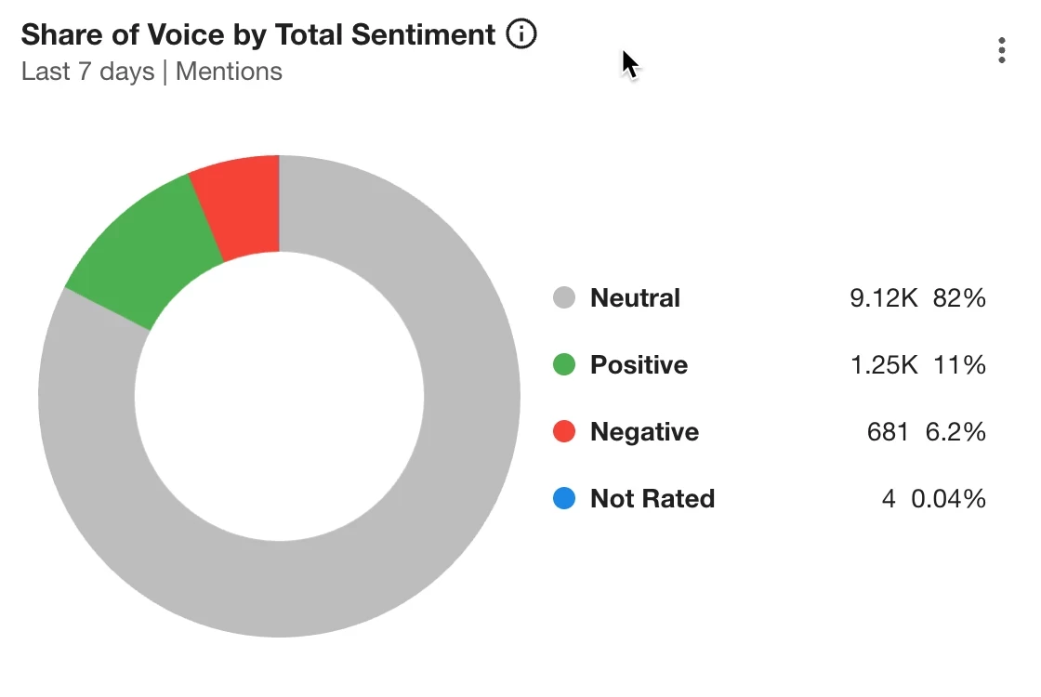
Task: Click the Not Rated 0.04% value
Action: pyautogui.click(x=948, y=498)
